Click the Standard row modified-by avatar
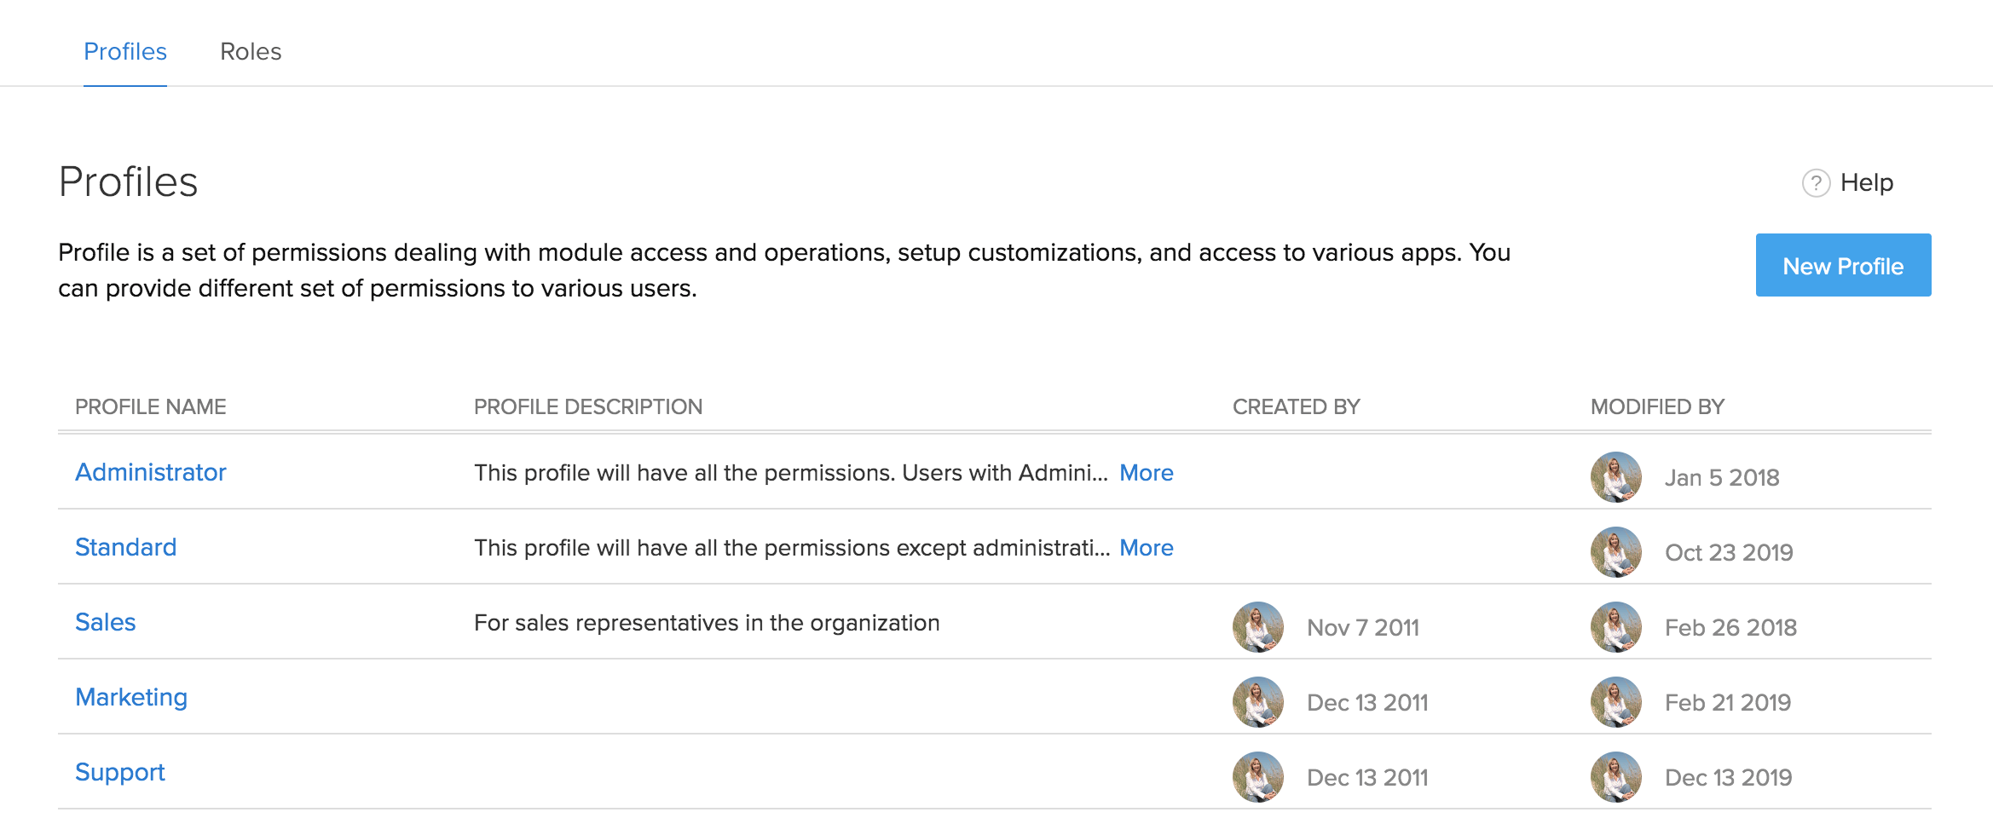 (1615, 552)
